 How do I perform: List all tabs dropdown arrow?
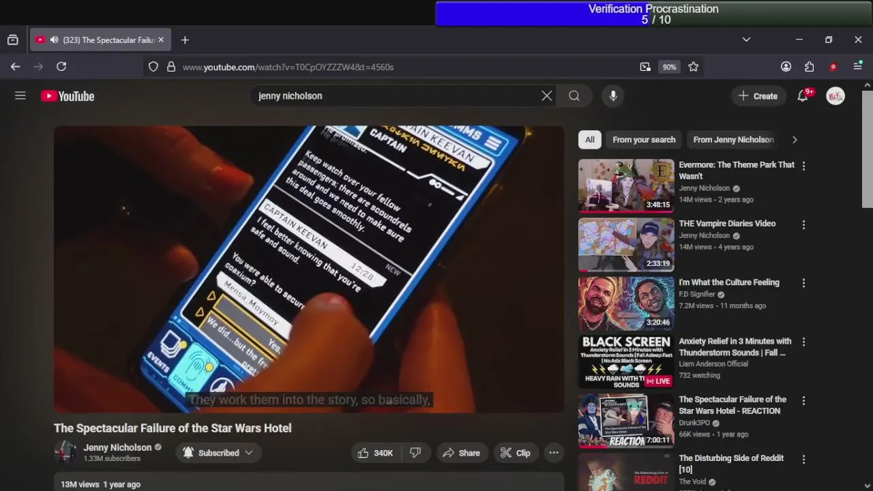point(746,40)
